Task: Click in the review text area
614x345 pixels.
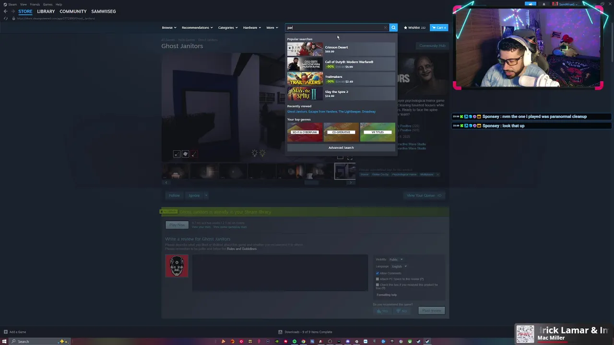Action: point(280,272)
